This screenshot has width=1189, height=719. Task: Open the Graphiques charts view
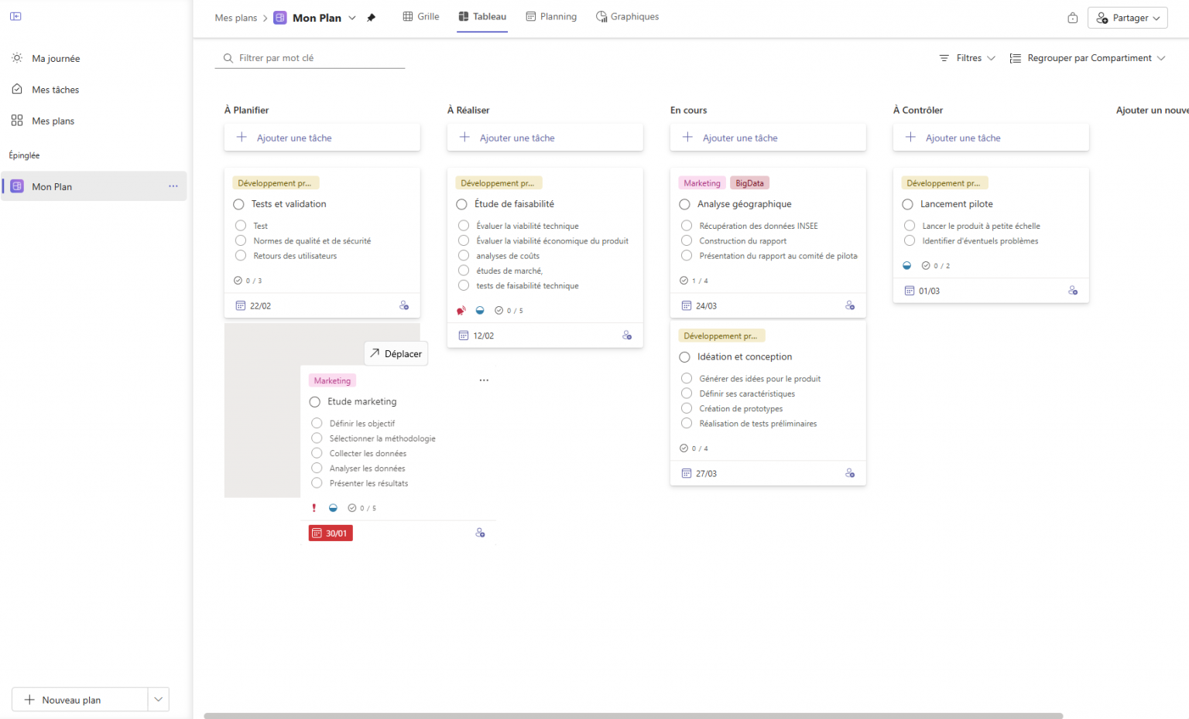tap(627, 16)
